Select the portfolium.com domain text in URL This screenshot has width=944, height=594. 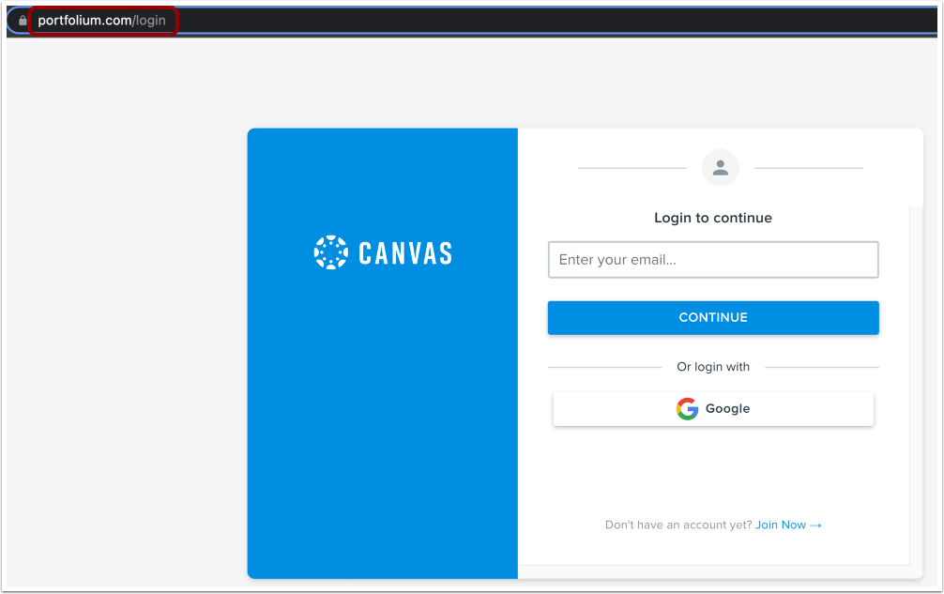click(x=84, y=21)
